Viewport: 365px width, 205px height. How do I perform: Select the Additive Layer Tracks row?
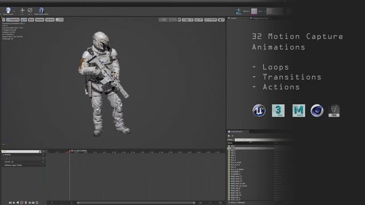[23, 165]
